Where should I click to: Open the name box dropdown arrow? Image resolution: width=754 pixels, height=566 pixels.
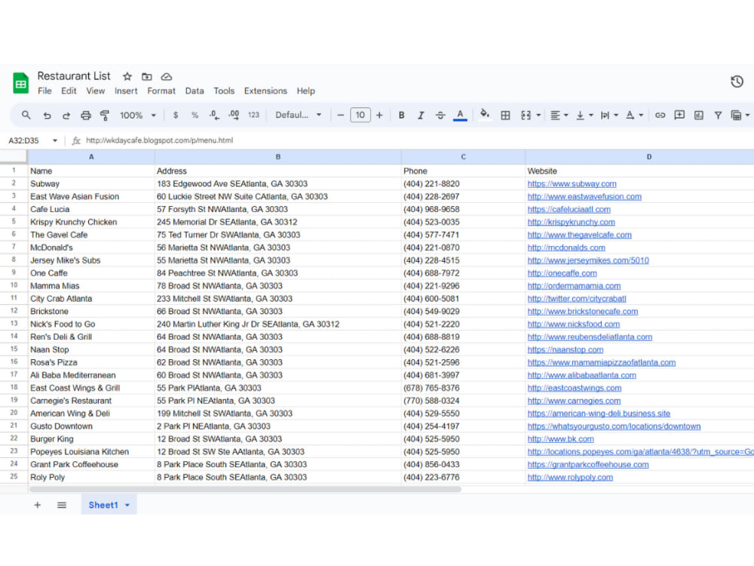[x=55, y=140]
